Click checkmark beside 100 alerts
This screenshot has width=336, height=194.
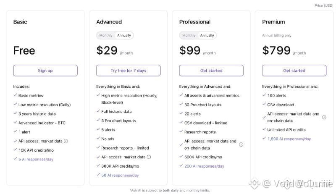pos(264,95)
